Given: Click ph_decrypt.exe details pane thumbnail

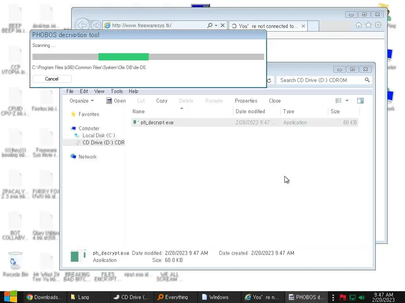Looking at the screenshot, I should (x=78, y=256).
